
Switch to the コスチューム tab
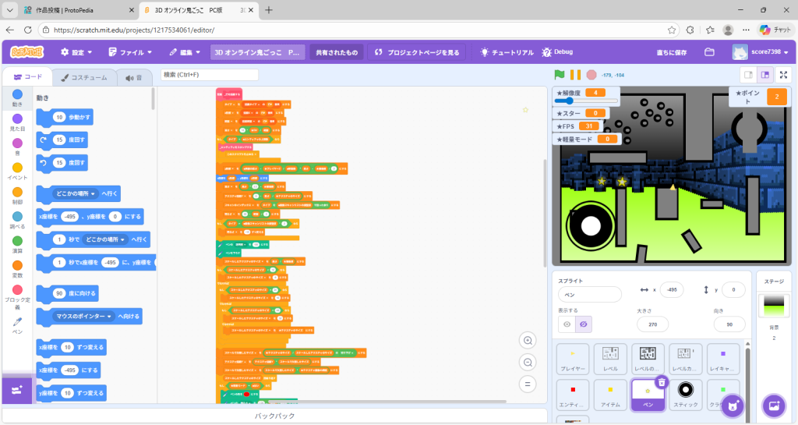[84, 78]
